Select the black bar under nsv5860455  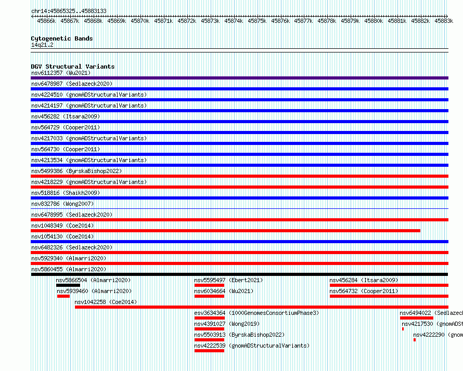tap(239, 274)
